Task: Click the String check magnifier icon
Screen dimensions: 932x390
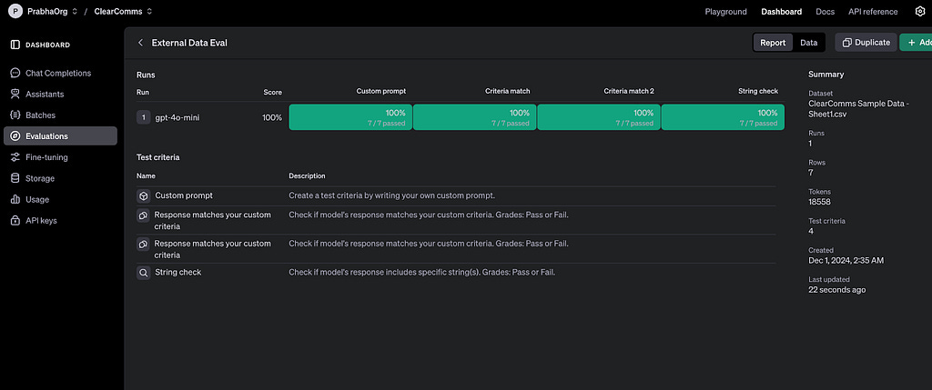Action: (x=143, y=273)
